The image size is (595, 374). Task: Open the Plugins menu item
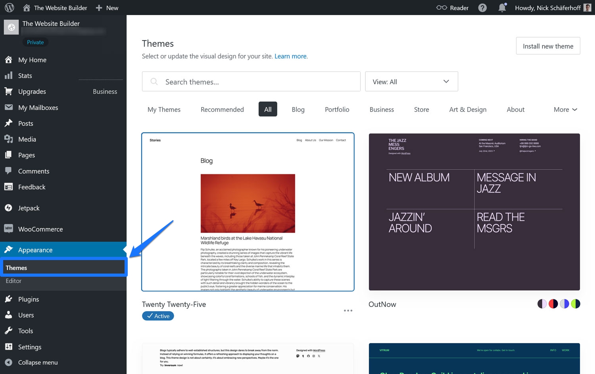coord(28,299)
